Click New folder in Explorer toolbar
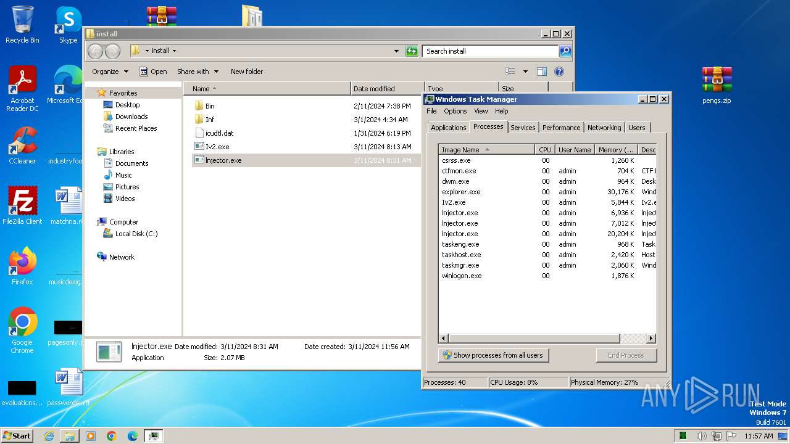 [x=247, y=72]
